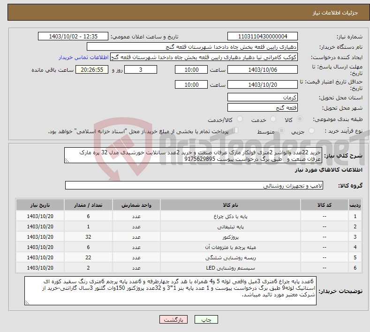Click the item name پروژکتور
The image size is (370, 332).
pyautogui.click(x=230, y=237)
